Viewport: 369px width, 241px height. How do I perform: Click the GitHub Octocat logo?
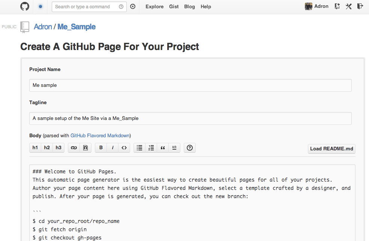coord(24,6)
